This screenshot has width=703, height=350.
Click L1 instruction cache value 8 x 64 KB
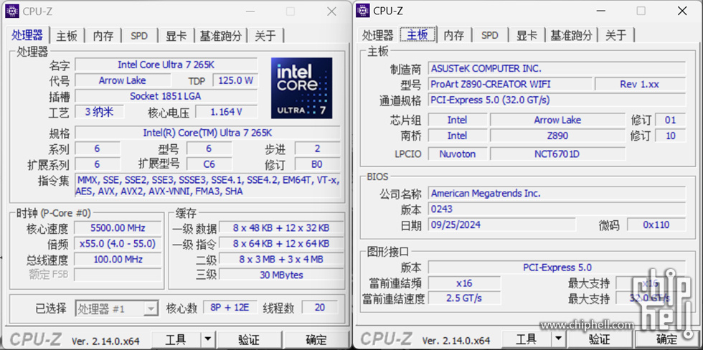(x=281, y=244)
